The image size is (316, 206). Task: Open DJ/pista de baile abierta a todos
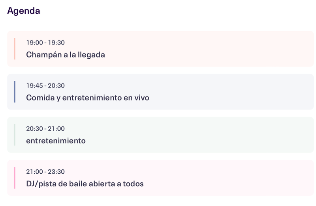pos(85,184)
